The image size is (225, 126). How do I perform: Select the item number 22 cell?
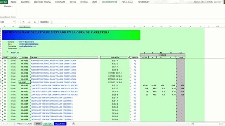tap(5, 61)
